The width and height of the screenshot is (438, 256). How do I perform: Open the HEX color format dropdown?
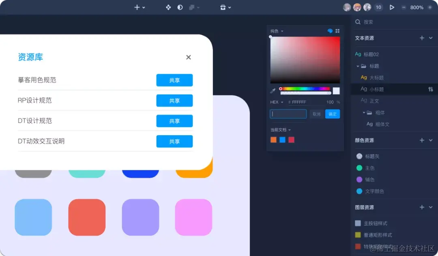(277, 102)
